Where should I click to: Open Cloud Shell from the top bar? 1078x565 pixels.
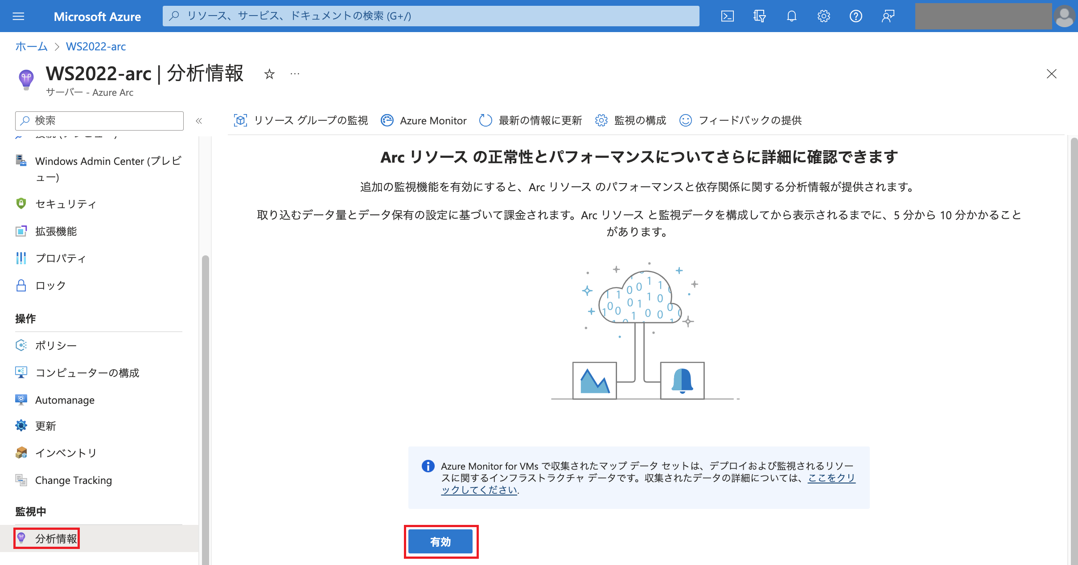[727, 16]
